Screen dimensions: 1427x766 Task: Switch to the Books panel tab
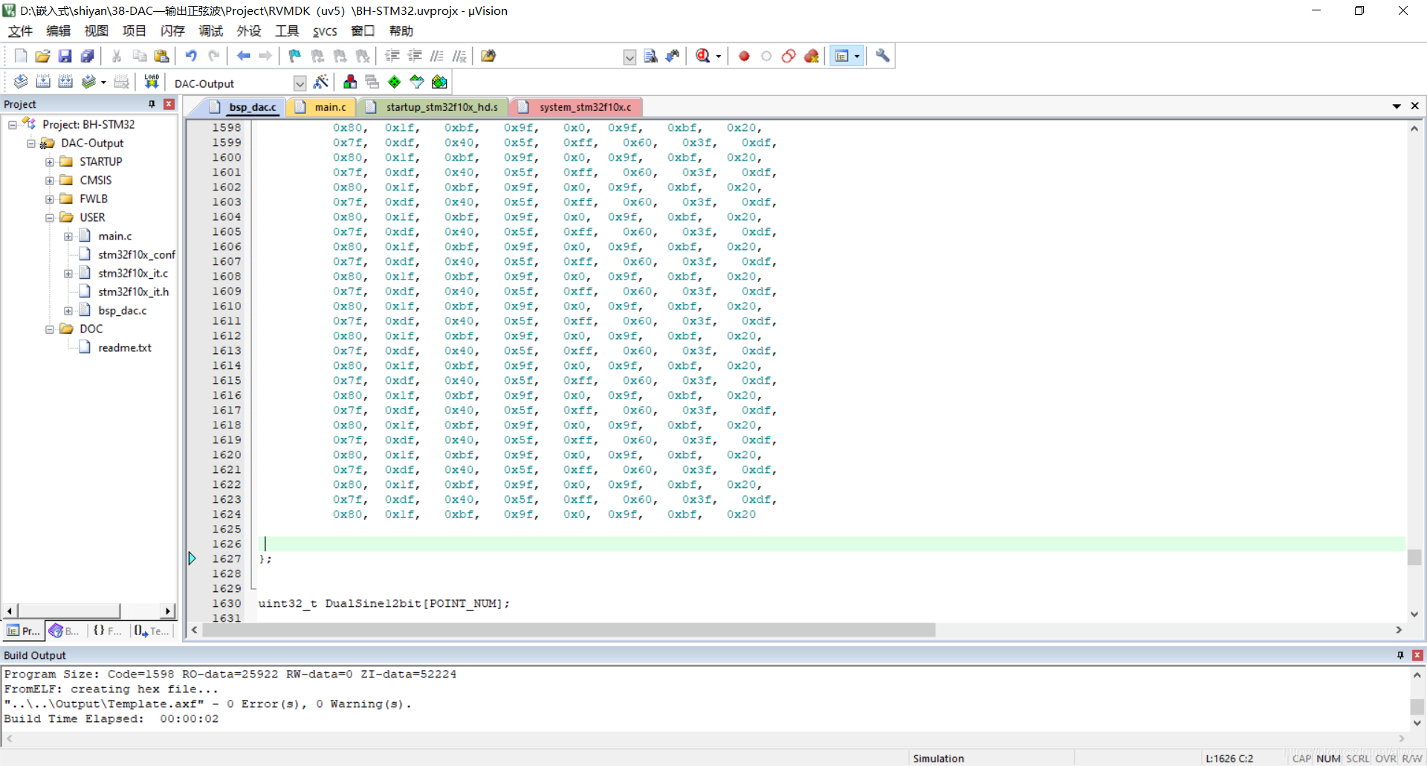[65, 631]
